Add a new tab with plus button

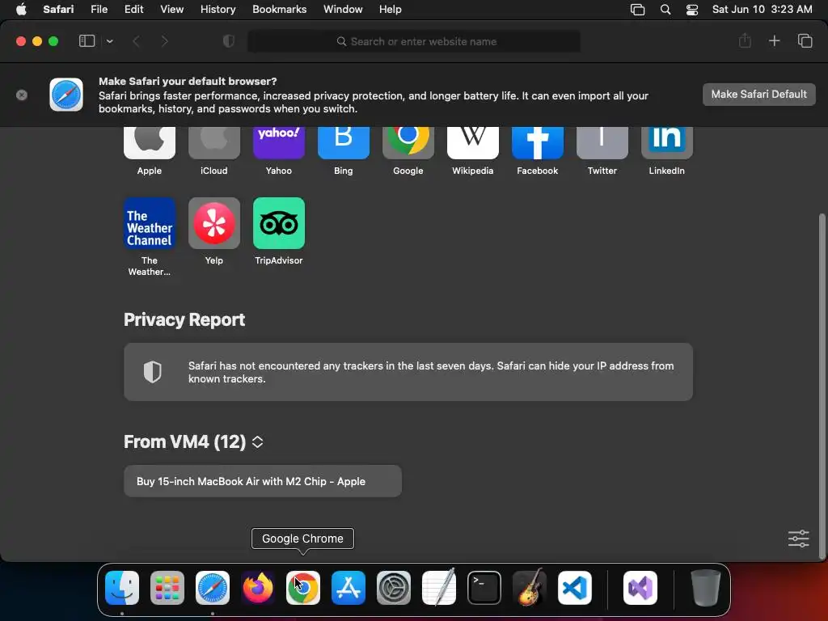click(774, 40)
